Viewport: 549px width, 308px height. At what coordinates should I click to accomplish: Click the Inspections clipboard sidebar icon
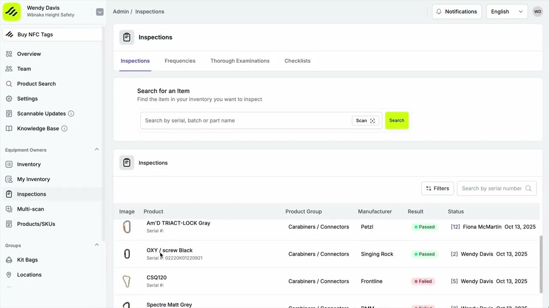[9, 194]
